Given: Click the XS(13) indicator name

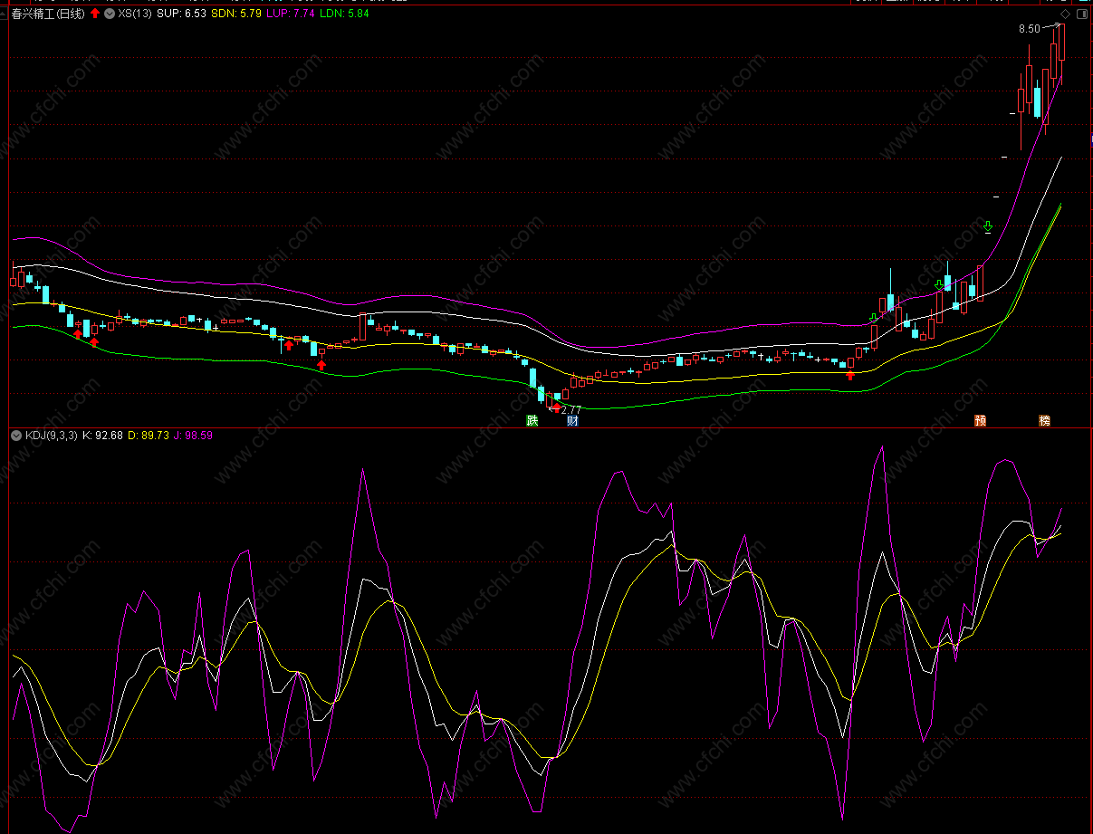Looking at the screenshot, I should coord(135,14).
